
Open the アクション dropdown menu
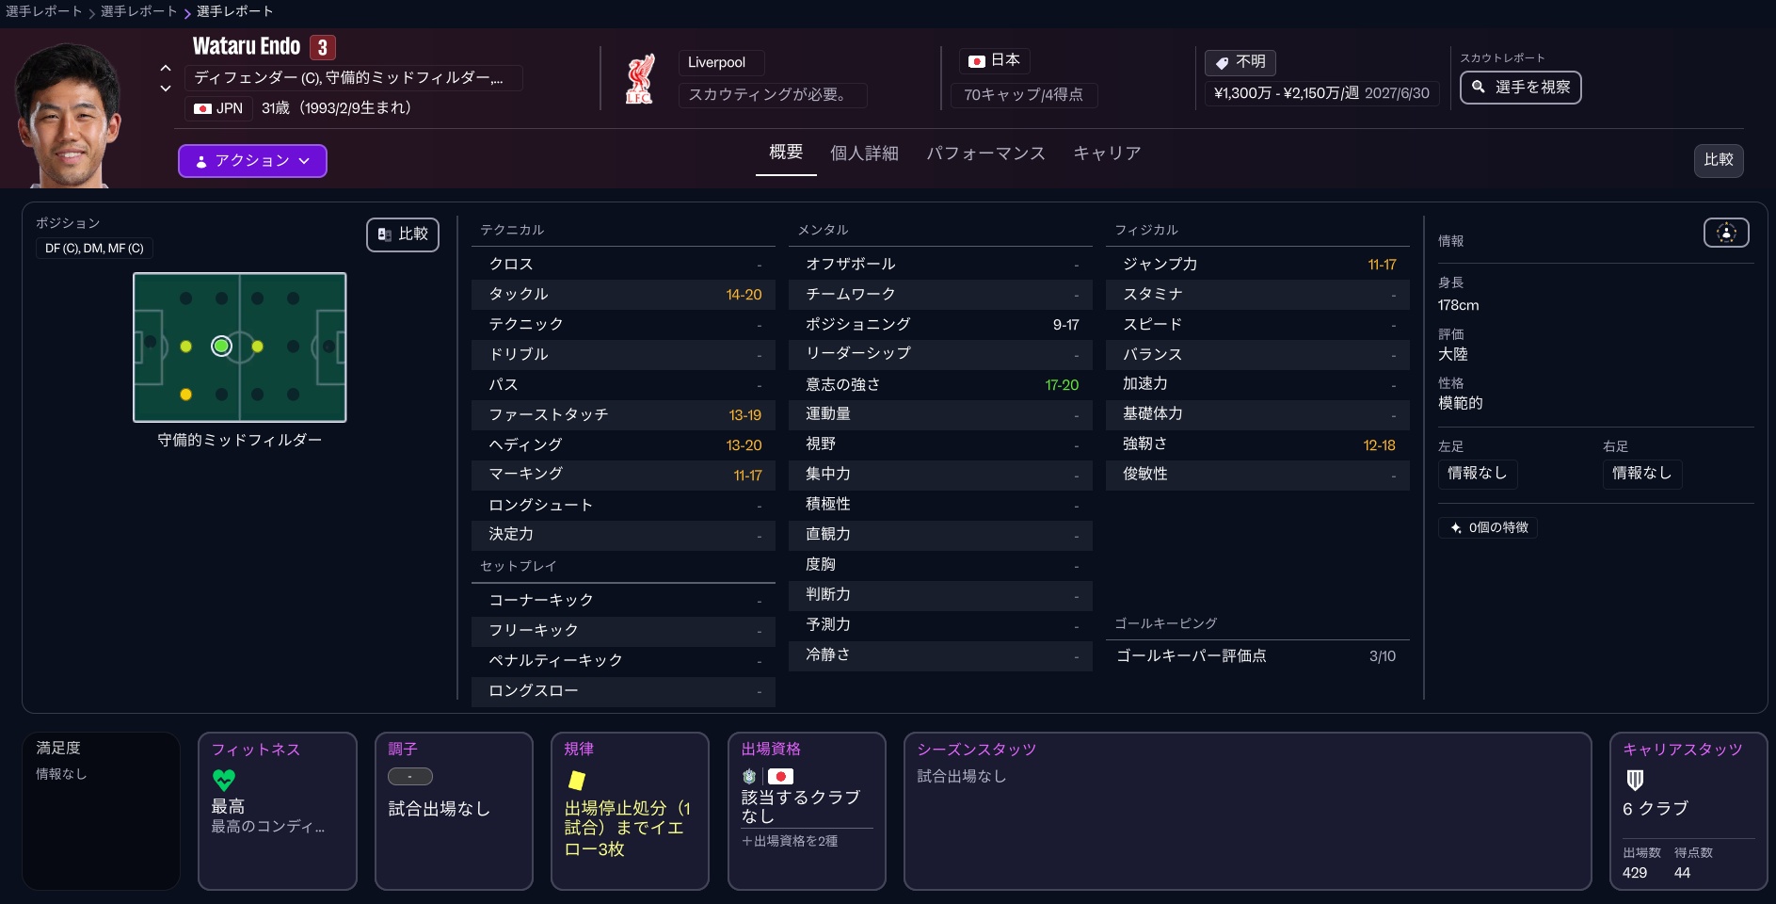click(252, 161)
